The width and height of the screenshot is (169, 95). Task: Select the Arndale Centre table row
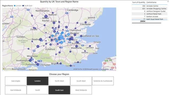pyautogui.click(x=149, y=6)
